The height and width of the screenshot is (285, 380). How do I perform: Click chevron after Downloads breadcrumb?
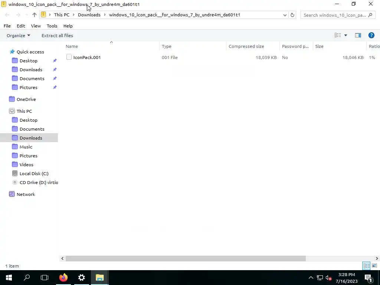tap(105, 15)
